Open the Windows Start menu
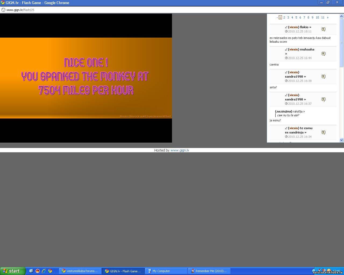Screen dimensions: 344x275 pos(13,271)
